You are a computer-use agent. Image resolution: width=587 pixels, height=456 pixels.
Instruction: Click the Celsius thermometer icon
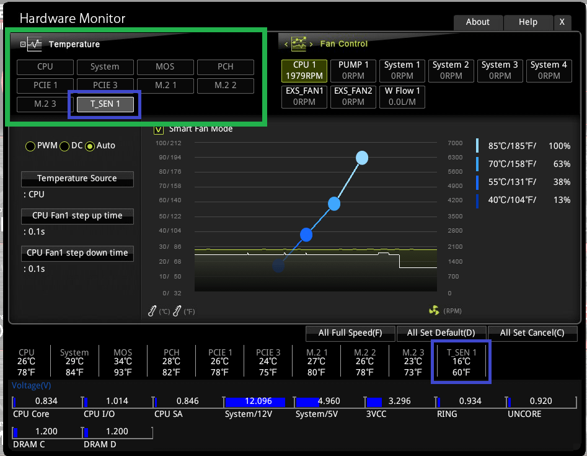[x=152, y=311]
